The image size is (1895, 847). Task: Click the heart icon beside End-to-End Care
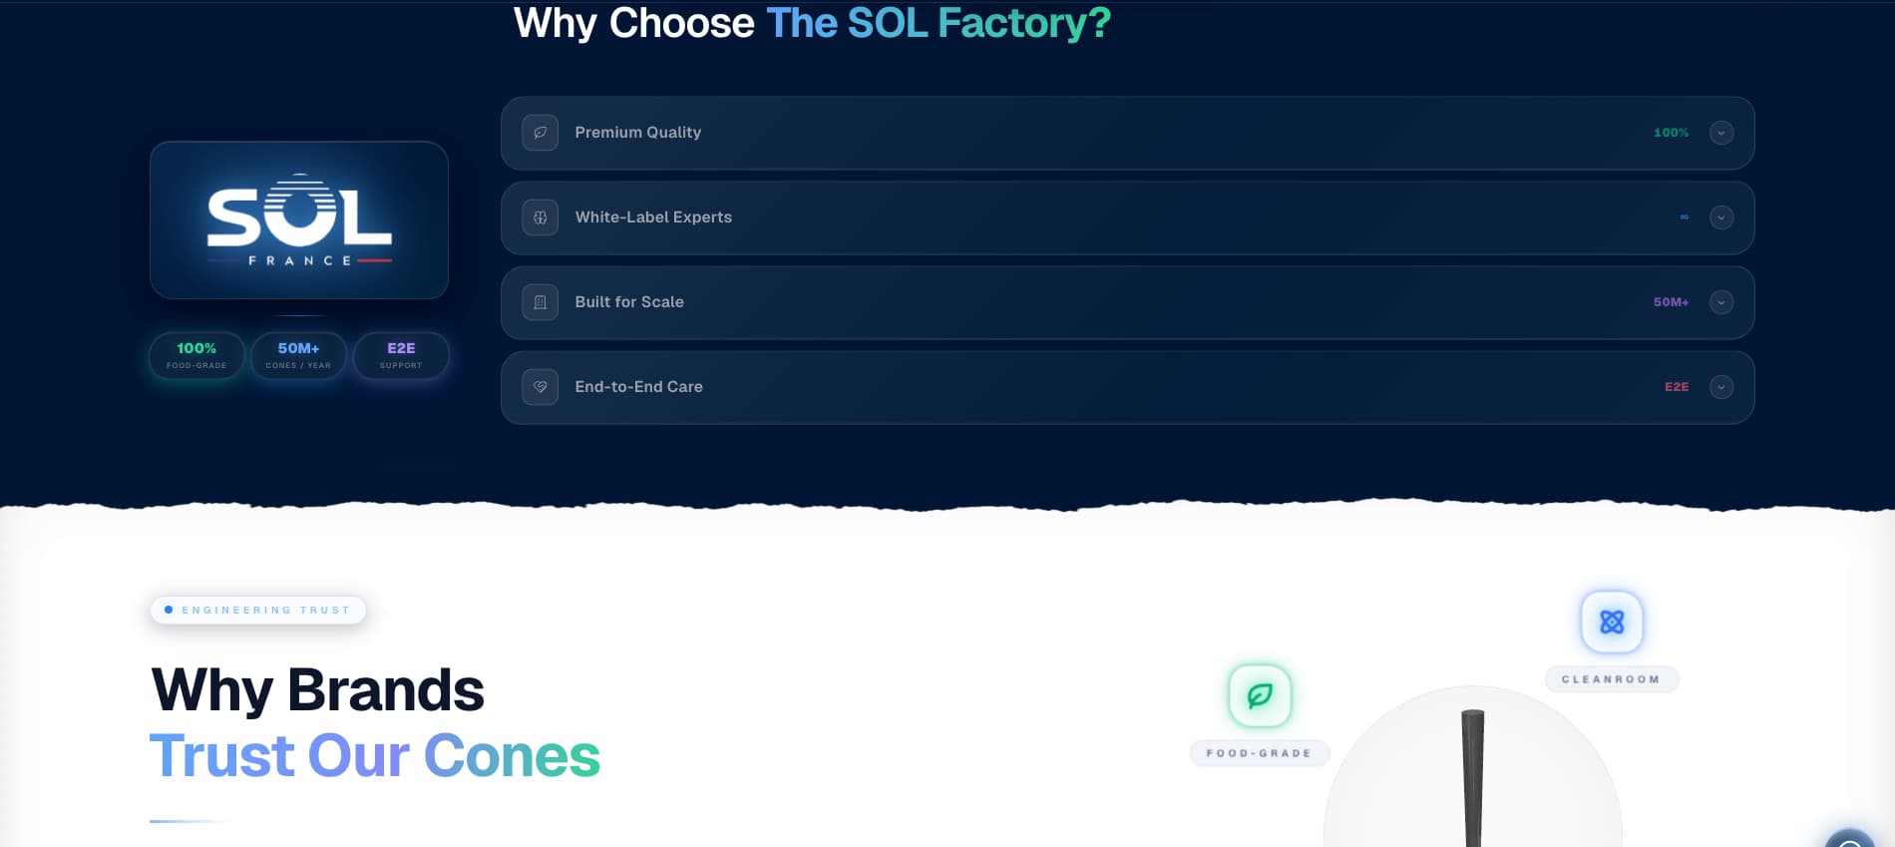[x=540, y=387]
